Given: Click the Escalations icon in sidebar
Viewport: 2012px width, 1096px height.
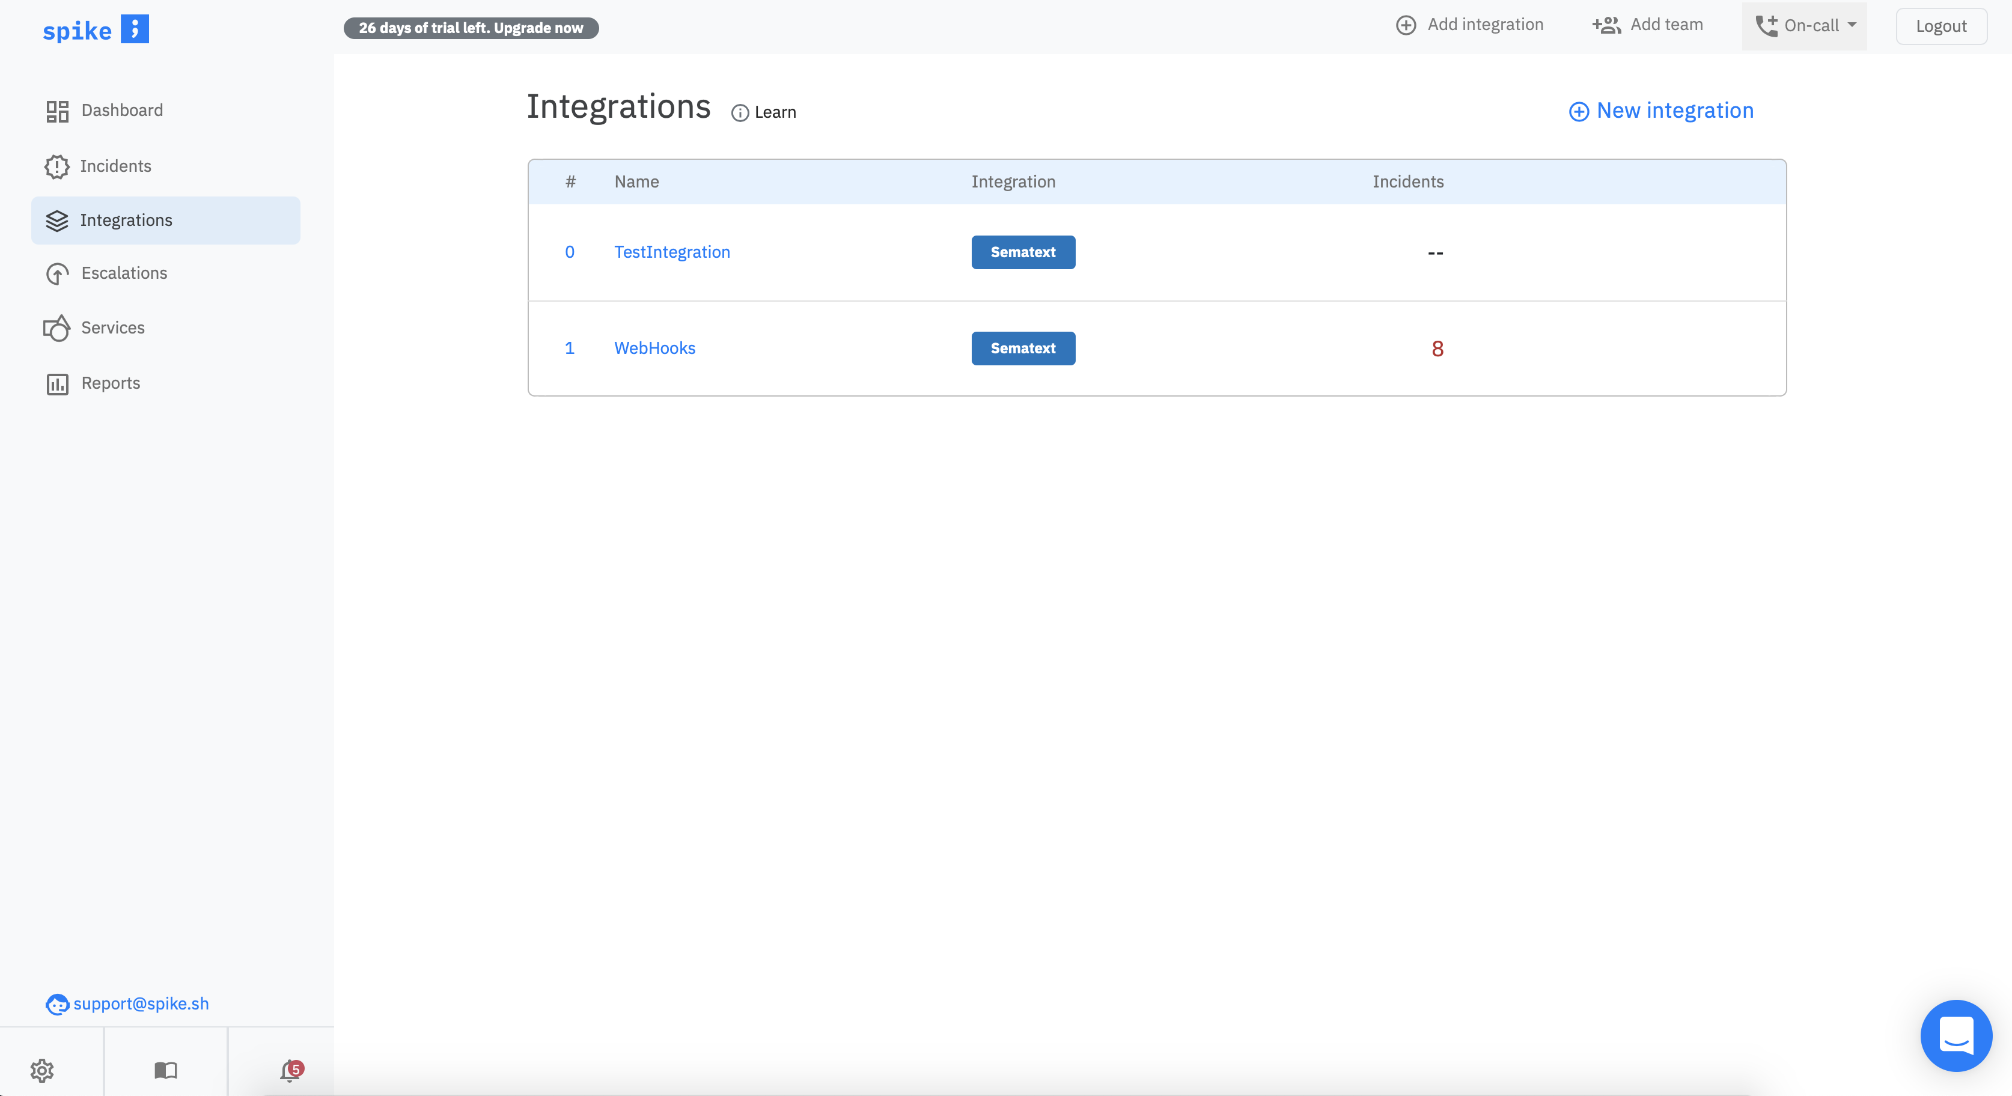Looking at the screenshot, I should (54, 273).
